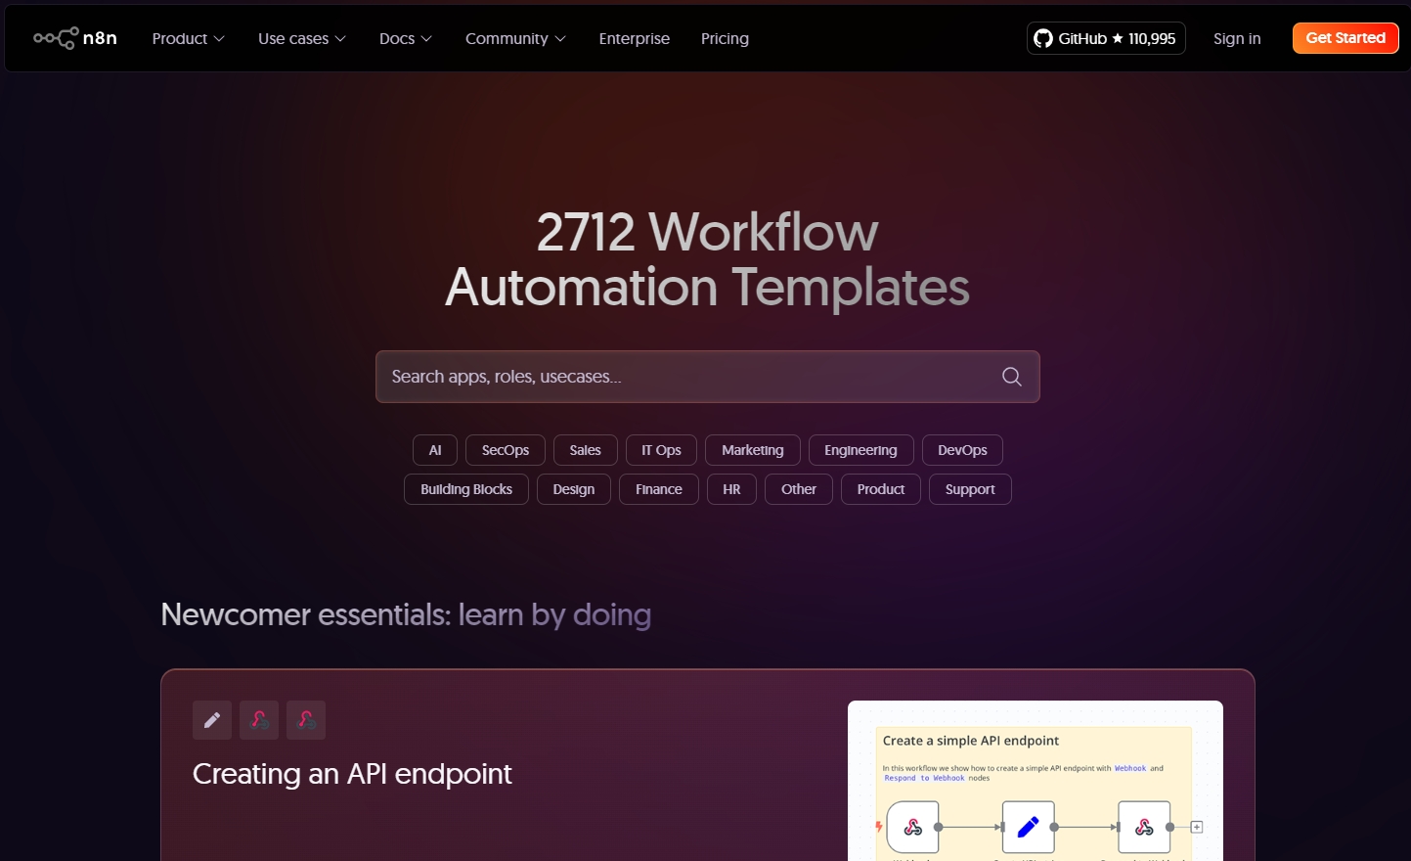
Task: Click last webhook node in workflow preview
Action: point(1144,827)
